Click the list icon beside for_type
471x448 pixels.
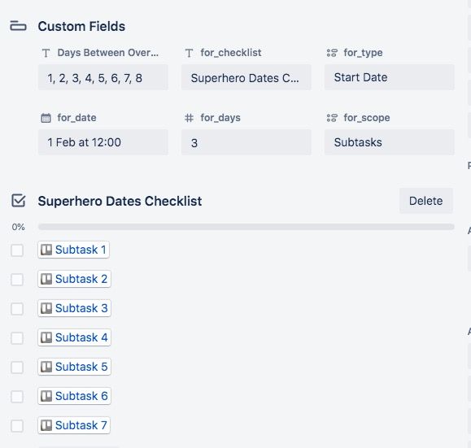tap(332, 53)
